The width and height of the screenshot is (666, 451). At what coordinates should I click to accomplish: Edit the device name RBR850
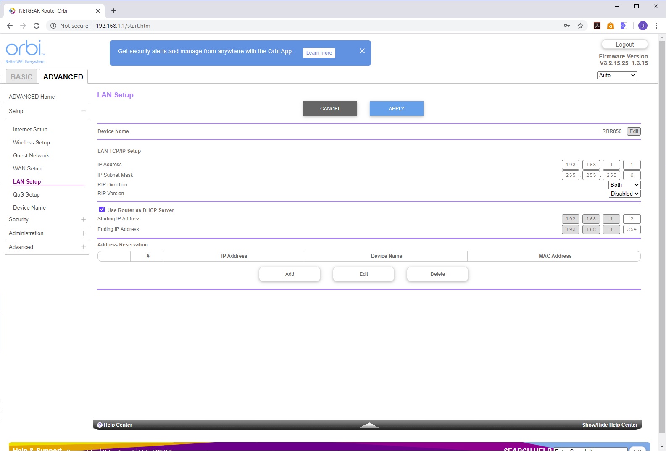[x=634, y=131]
